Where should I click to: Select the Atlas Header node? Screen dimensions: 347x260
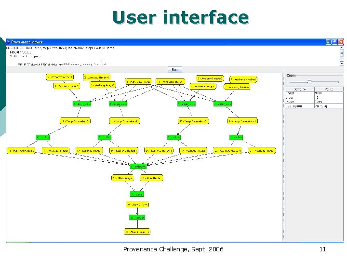tap(151, 178)
